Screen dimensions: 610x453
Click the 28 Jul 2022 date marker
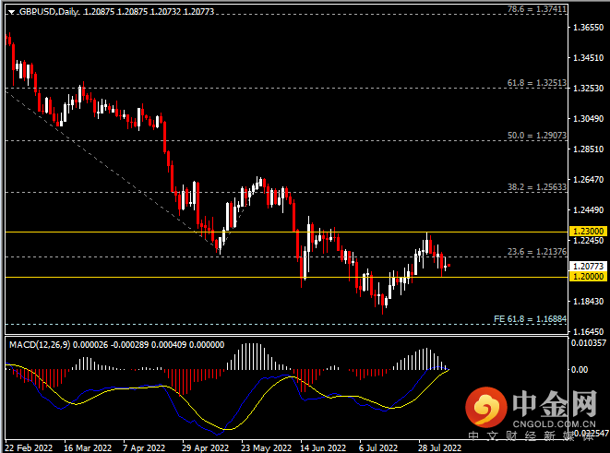coord(439,448)
